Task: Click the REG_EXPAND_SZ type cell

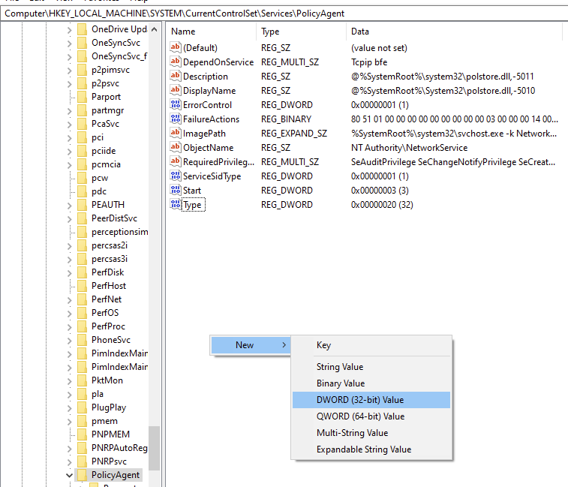Action: (x=294, y=134)
